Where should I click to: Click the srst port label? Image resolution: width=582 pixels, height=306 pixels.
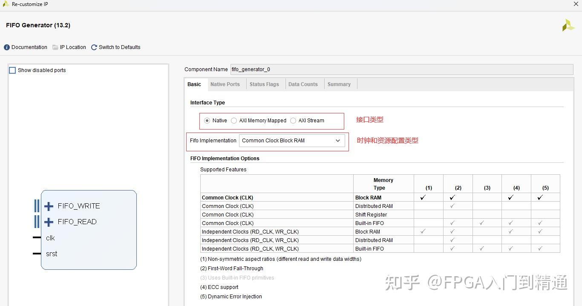(52, 254)
